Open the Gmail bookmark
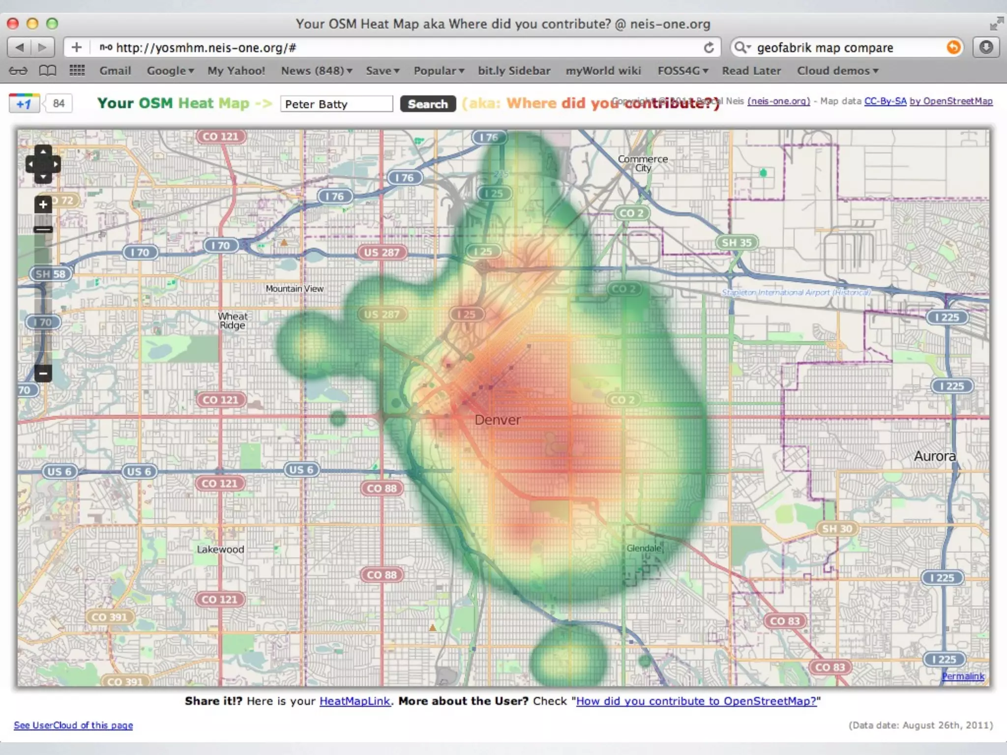This screenshot has height=755, width=1007. tap(115, 71)
